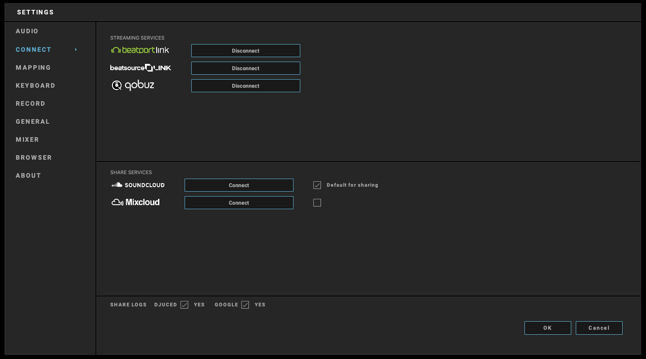Disconnect the Qobuz streaming service
Viewport: 646px width, 359px height.
tap(246, 86)
